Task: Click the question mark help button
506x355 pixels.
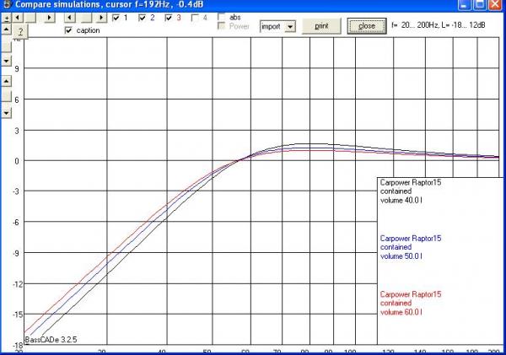Action: pyautogui.click(x=19, y=30)
